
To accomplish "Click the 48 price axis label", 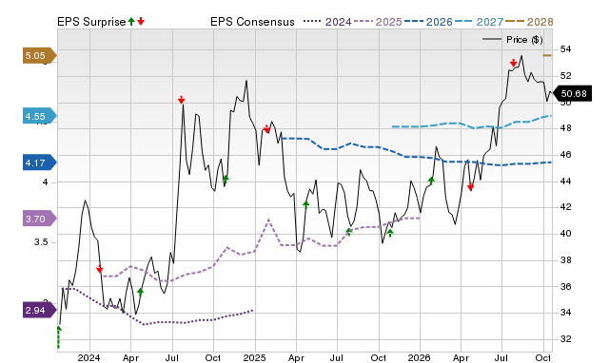I will click(x=565, y=128).
